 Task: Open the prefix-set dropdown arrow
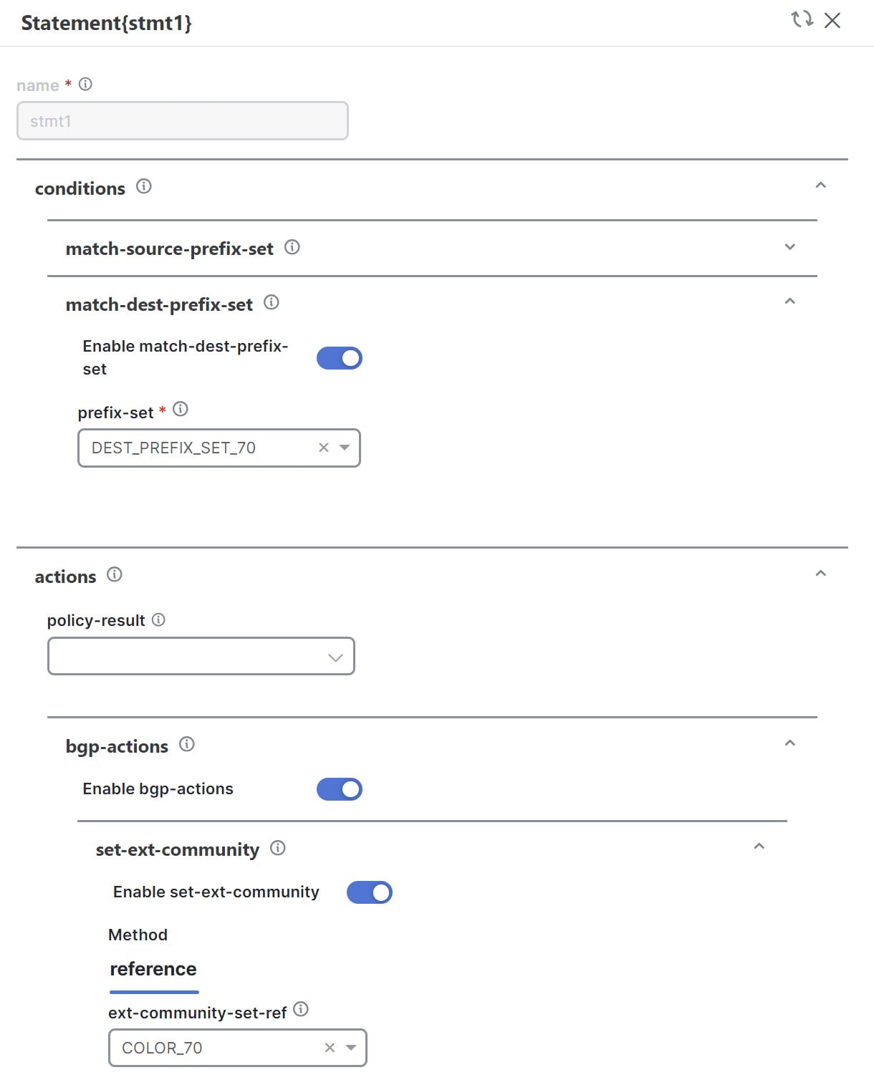point(345,448)
